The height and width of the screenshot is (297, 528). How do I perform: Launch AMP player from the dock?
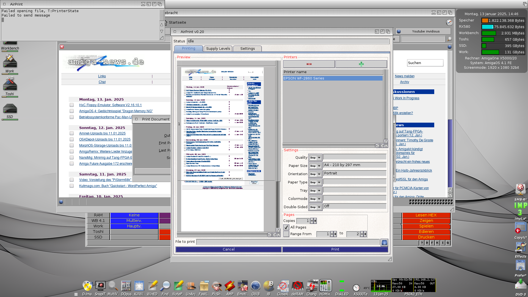click(230, 286)
